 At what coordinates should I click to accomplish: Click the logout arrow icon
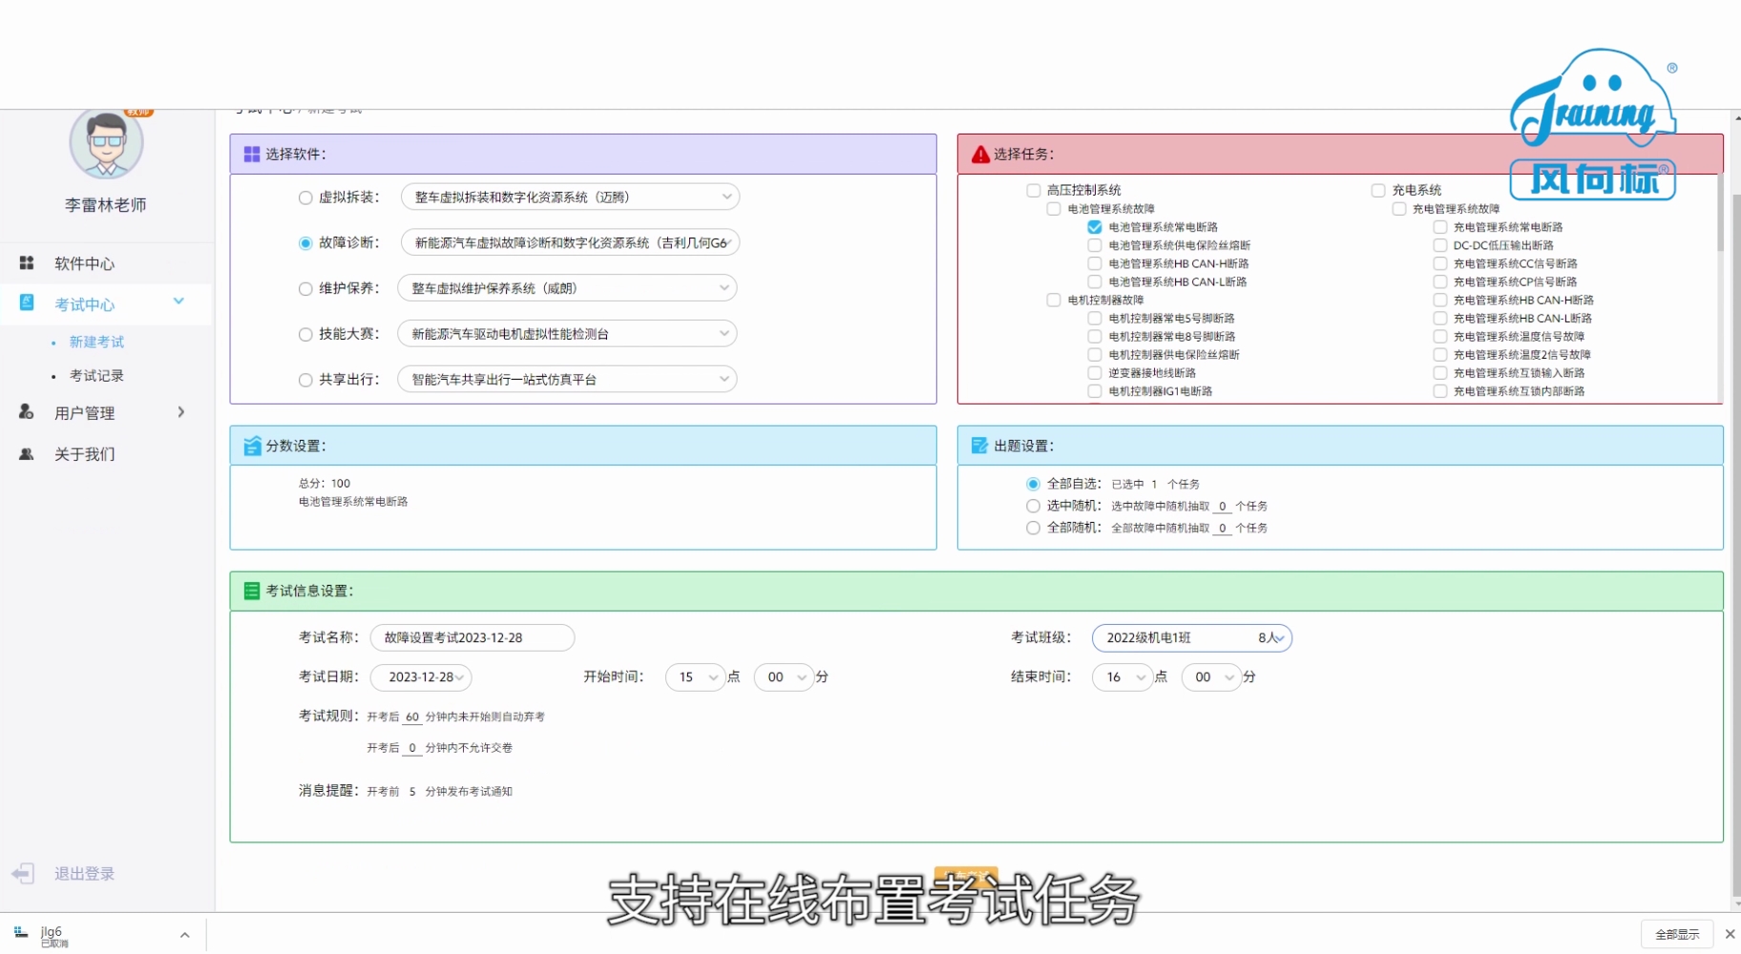[x=23, y=874]
